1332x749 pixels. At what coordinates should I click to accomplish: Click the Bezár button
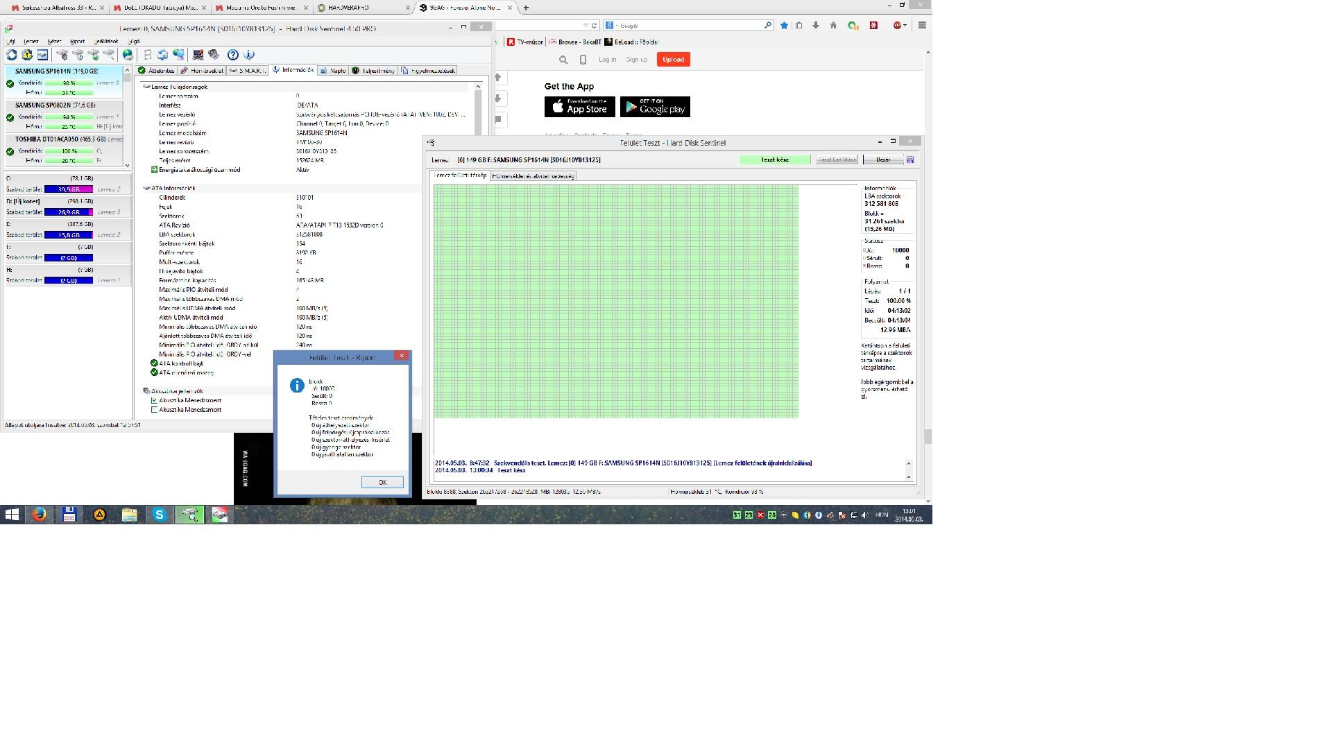coord(883,160)
